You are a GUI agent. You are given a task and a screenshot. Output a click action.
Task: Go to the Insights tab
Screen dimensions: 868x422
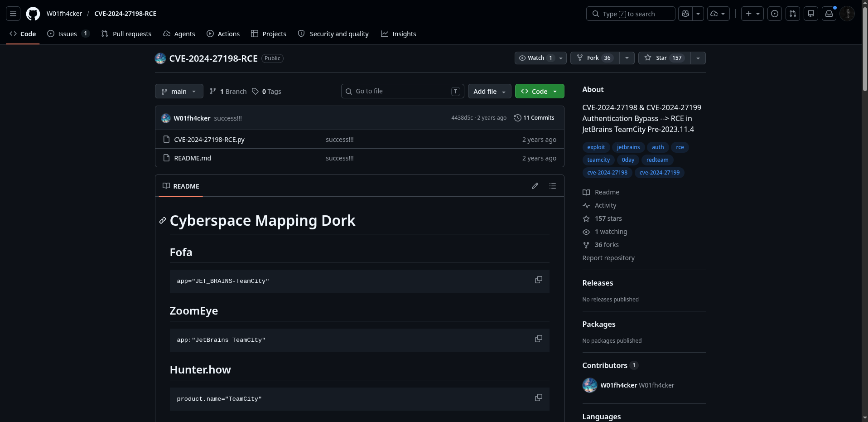tap(399, 34)
